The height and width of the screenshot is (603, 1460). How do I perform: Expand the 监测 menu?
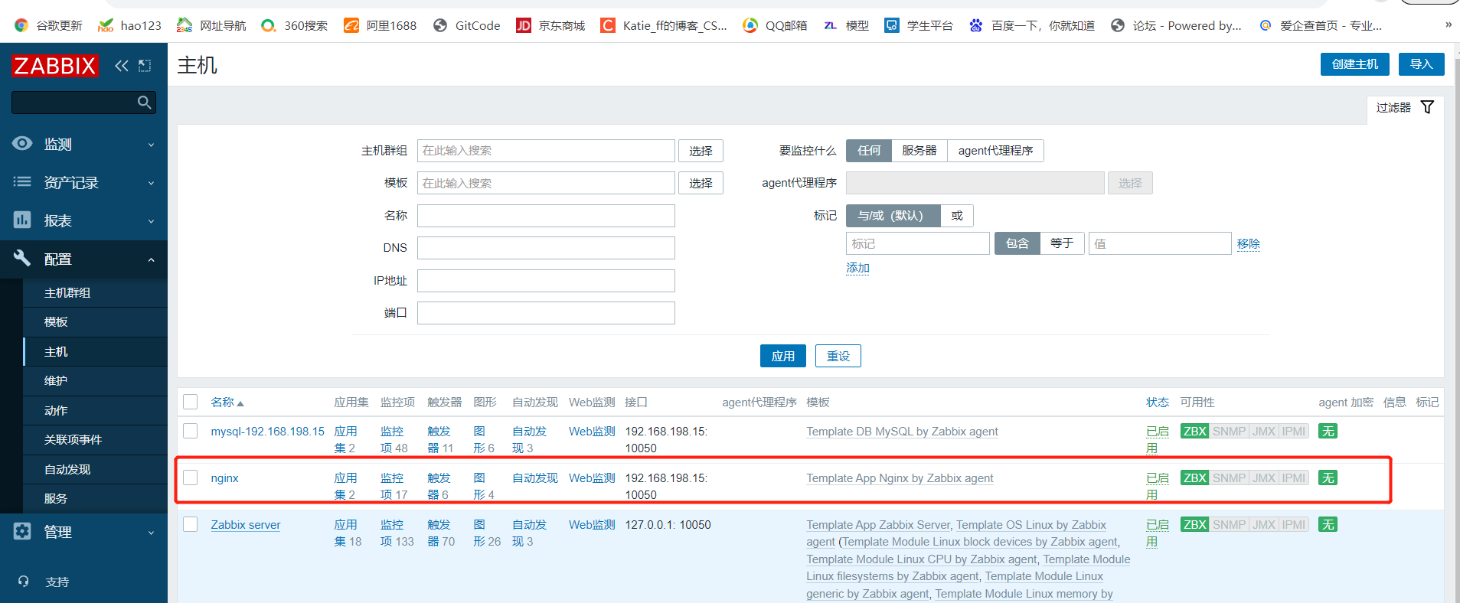click(151, 144)
